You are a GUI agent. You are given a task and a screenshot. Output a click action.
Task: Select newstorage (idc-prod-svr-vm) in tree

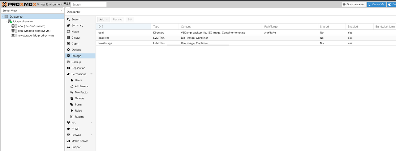36,35
